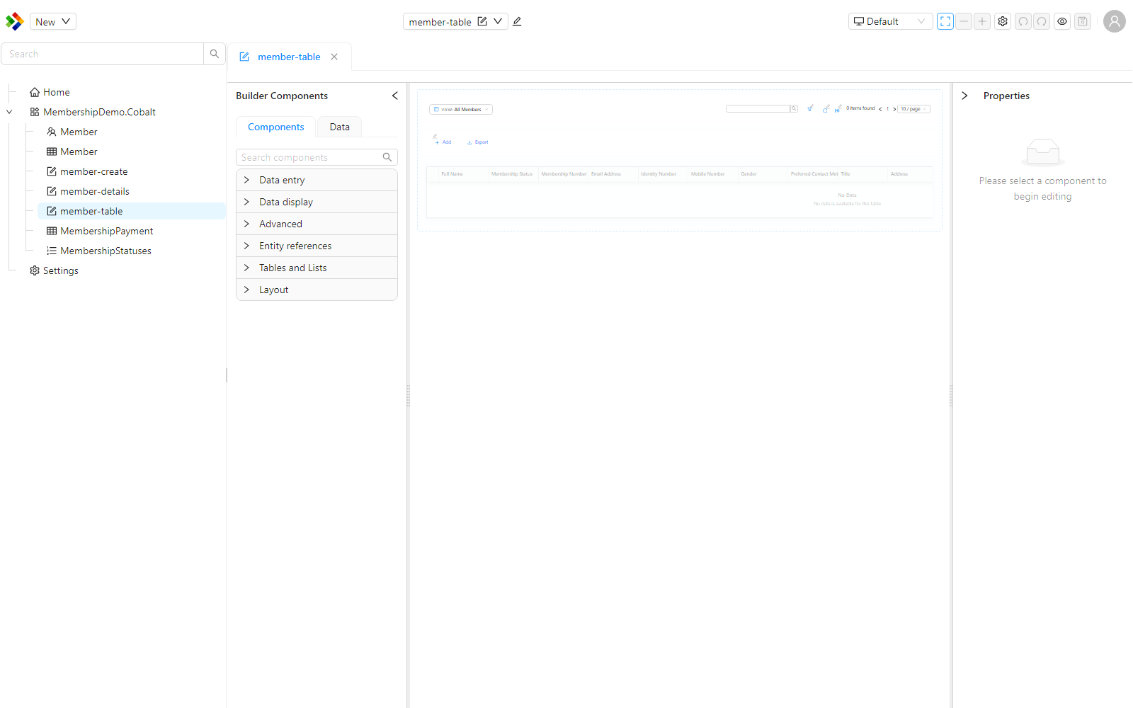Viewport: 1133px width, 708px height.
Task: Click the pencil rename icon in the top bar
Action: tap(517, 21)
